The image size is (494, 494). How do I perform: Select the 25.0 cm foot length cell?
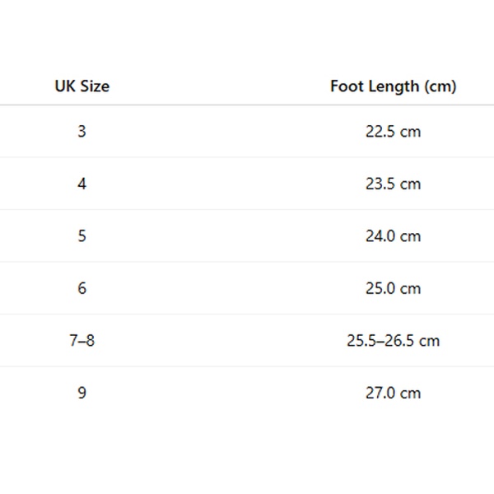tap(393, 288)
